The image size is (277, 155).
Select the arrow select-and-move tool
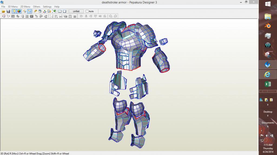pos(4,16)
